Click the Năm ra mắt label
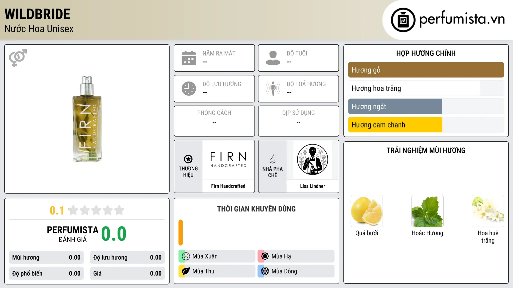Screen dimensions: 513x288 (x=219, y=53)
